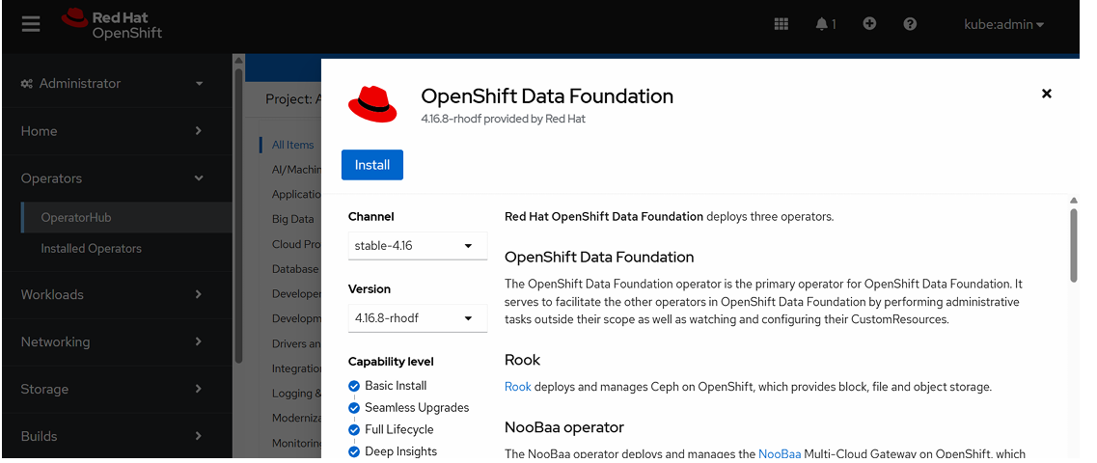Select Installed Operators in sidebar
The image size is (1097, 463).
pyautogui.click(x=91, y=249)
